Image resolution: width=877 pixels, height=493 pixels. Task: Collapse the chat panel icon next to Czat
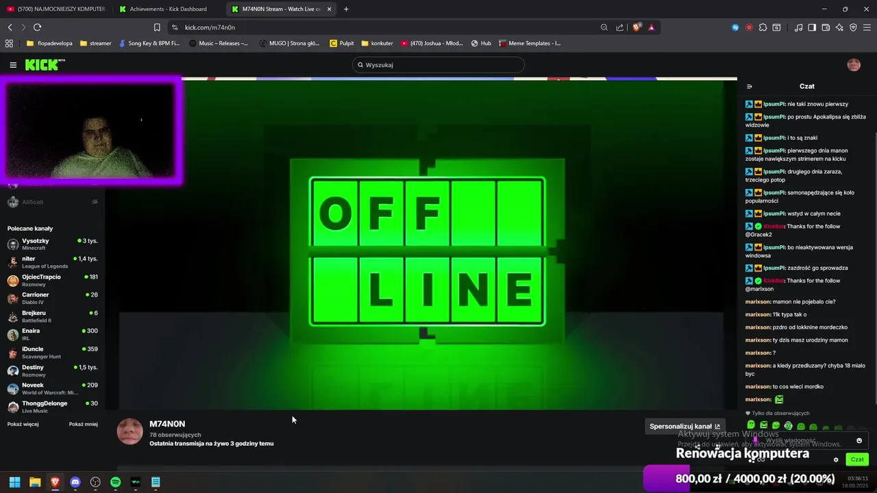point(750,86)
